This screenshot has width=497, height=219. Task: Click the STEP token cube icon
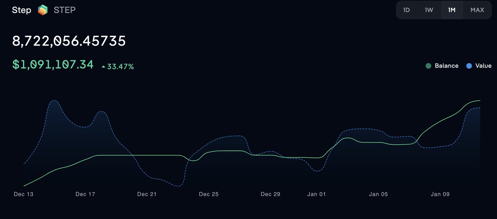43,10
